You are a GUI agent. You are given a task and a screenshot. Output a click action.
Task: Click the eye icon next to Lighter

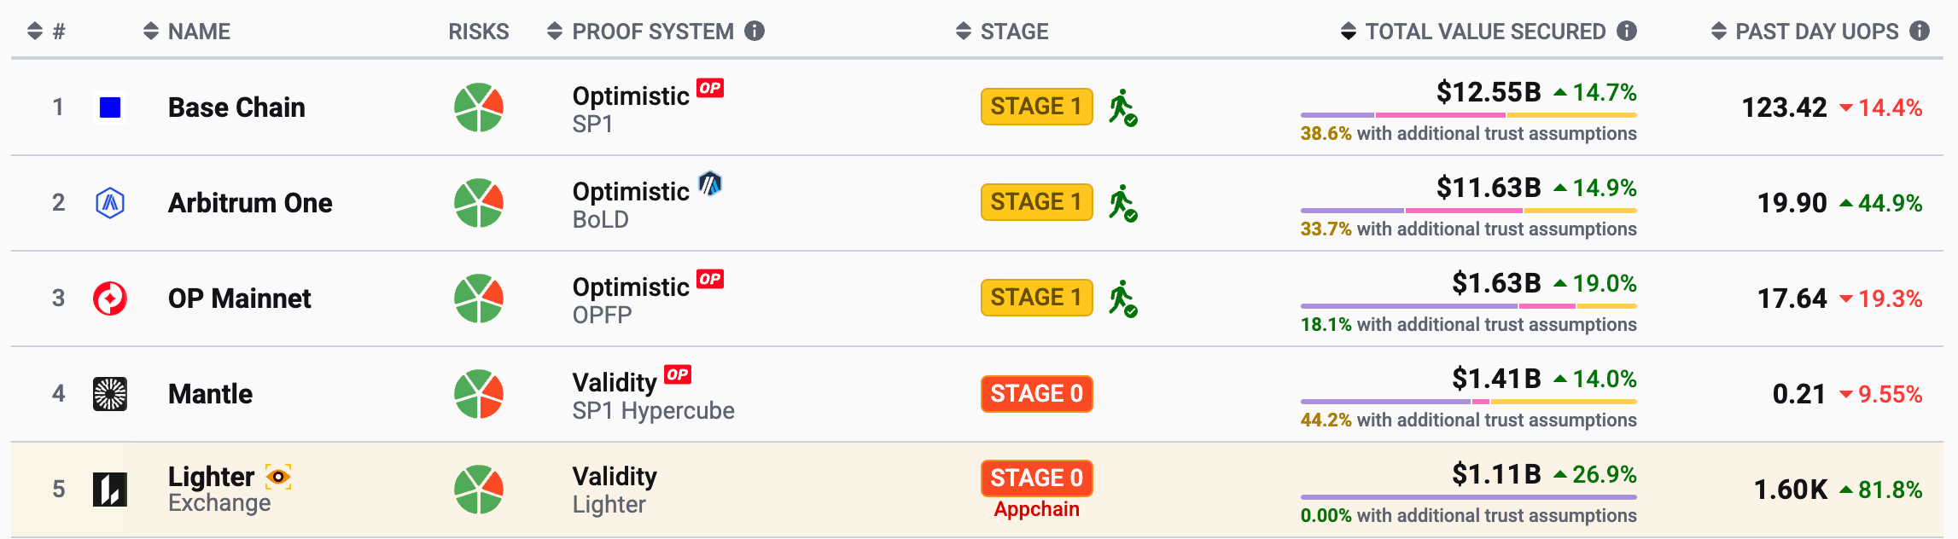[x=278, y=477]
